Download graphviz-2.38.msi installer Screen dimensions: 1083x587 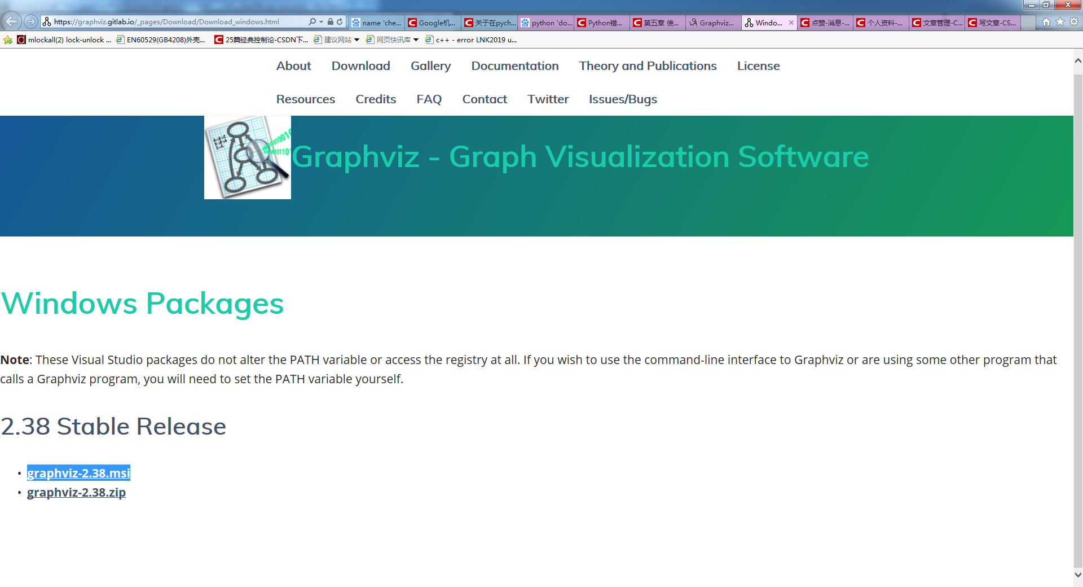[x=78, y=473]
